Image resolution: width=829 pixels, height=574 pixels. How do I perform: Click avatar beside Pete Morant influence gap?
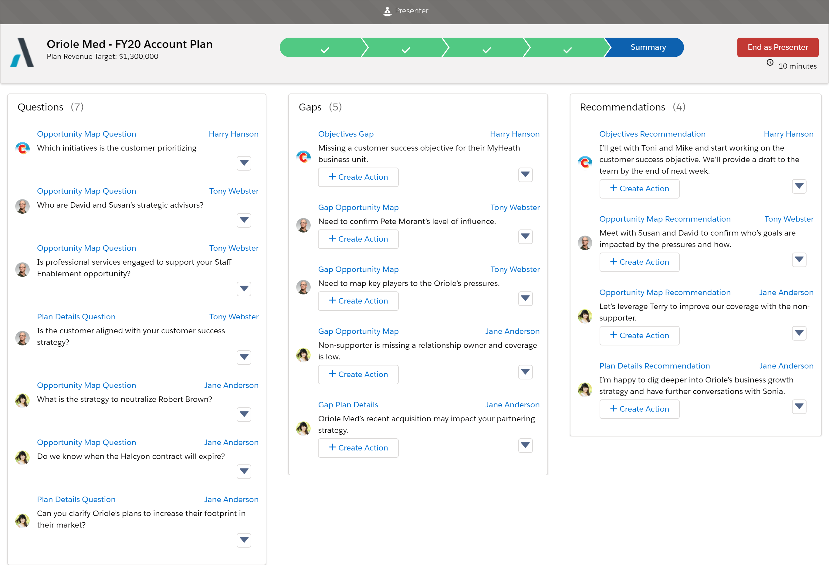303,225
